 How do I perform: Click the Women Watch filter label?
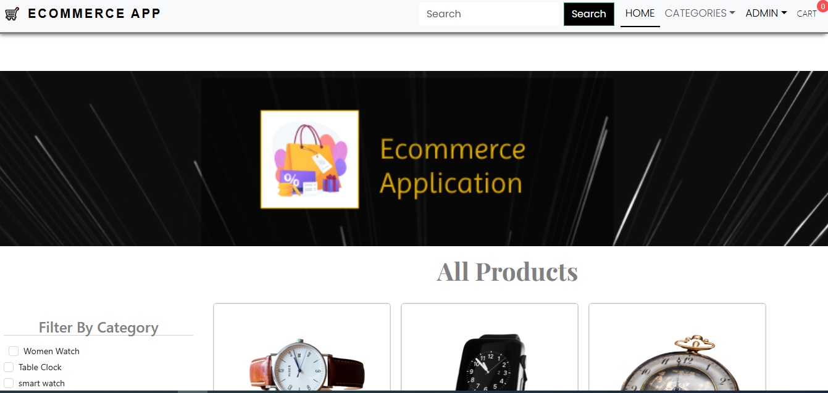tap(51, 351)
